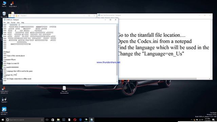The image size is (217, 122).
Task: Select the Free Screen Recorder desktop icon
Action: pos(4,111)
